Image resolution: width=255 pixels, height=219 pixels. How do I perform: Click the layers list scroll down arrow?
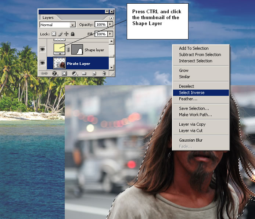click(111, 67)
